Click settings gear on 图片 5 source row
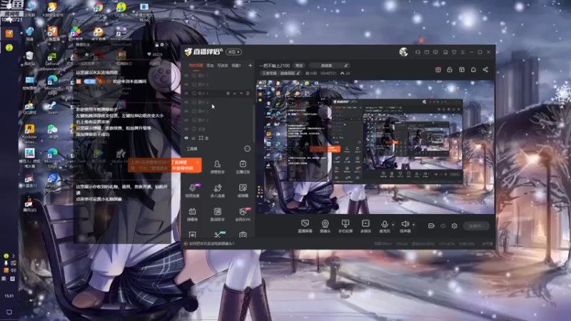The width and height of the screenshot is (571, 321). coord(228,93)
